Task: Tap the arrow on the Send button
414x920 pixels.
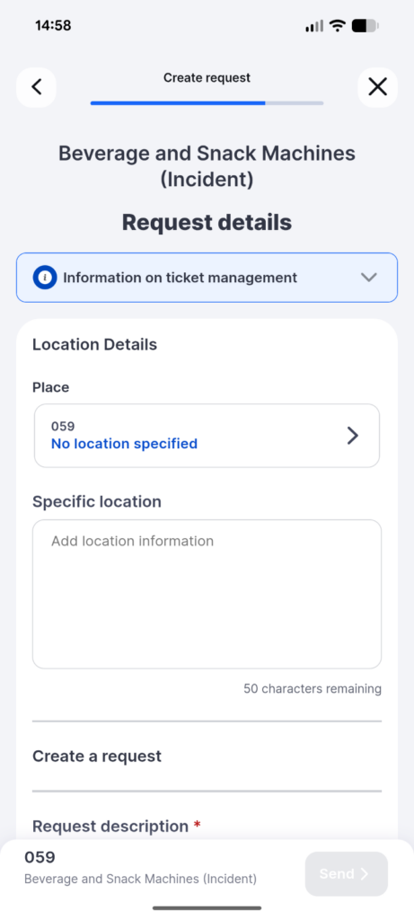Action: [x=365, y=873]
